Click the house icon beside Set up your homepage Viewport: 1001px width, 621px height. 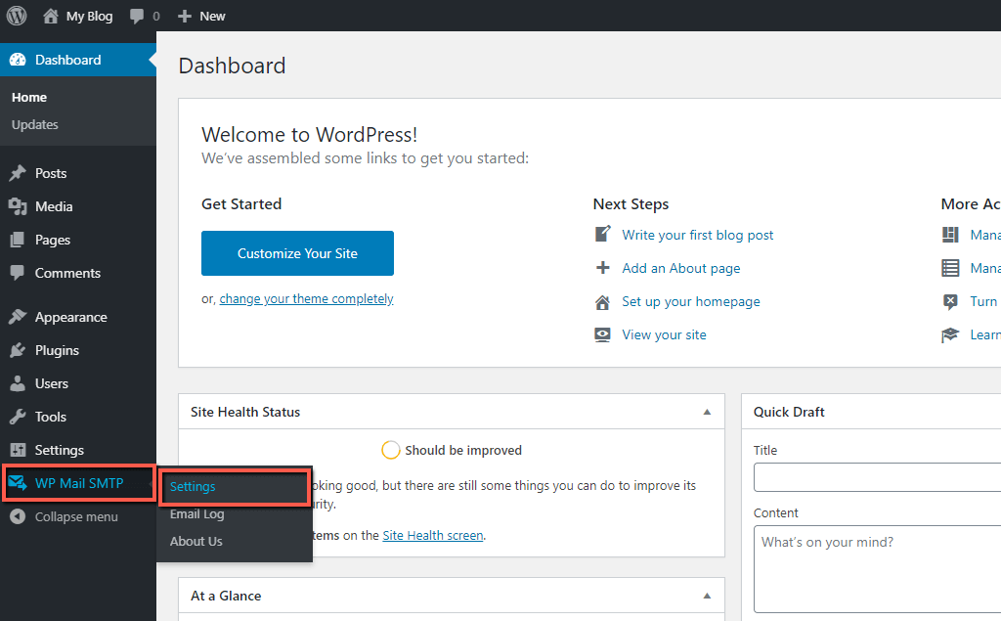tap(602, 301)
